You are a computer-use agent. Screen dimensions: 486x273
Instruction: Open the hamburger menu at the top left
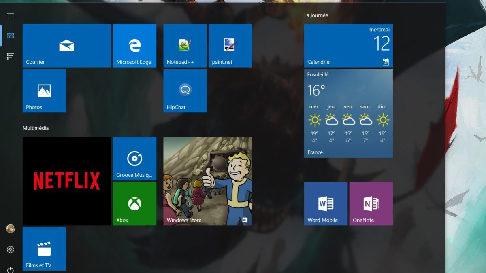pos(11,15)
